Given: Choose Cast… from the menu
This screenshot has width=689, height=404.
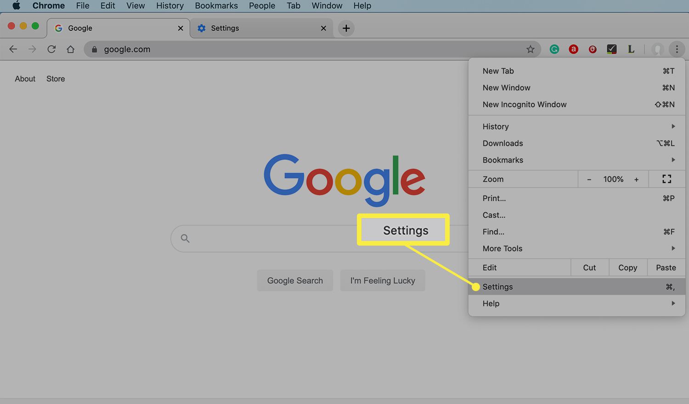Looking at the screenshot, I should click(576, 215).
